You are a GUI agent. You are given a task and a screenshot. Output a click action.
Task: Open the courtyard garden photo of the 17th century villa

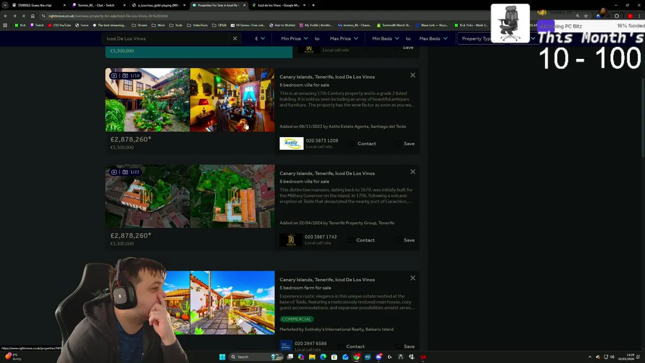click(x=148, y=100)
